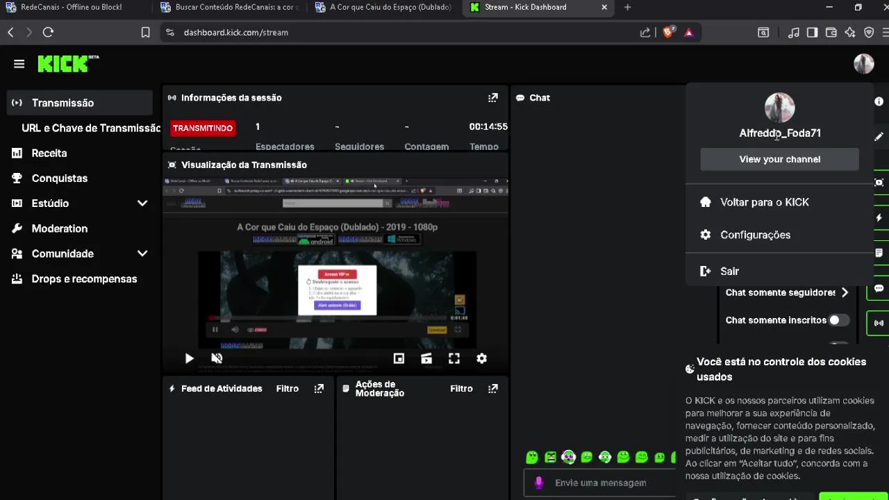Unmute the stream preview audio
The width and height of the screenshot is (889, 500).
[x=217, y=358]
